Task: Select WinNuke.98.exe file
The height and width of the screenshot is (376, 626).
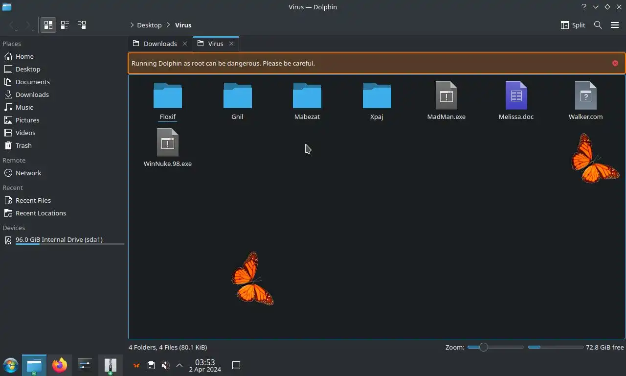Action: 168,148
